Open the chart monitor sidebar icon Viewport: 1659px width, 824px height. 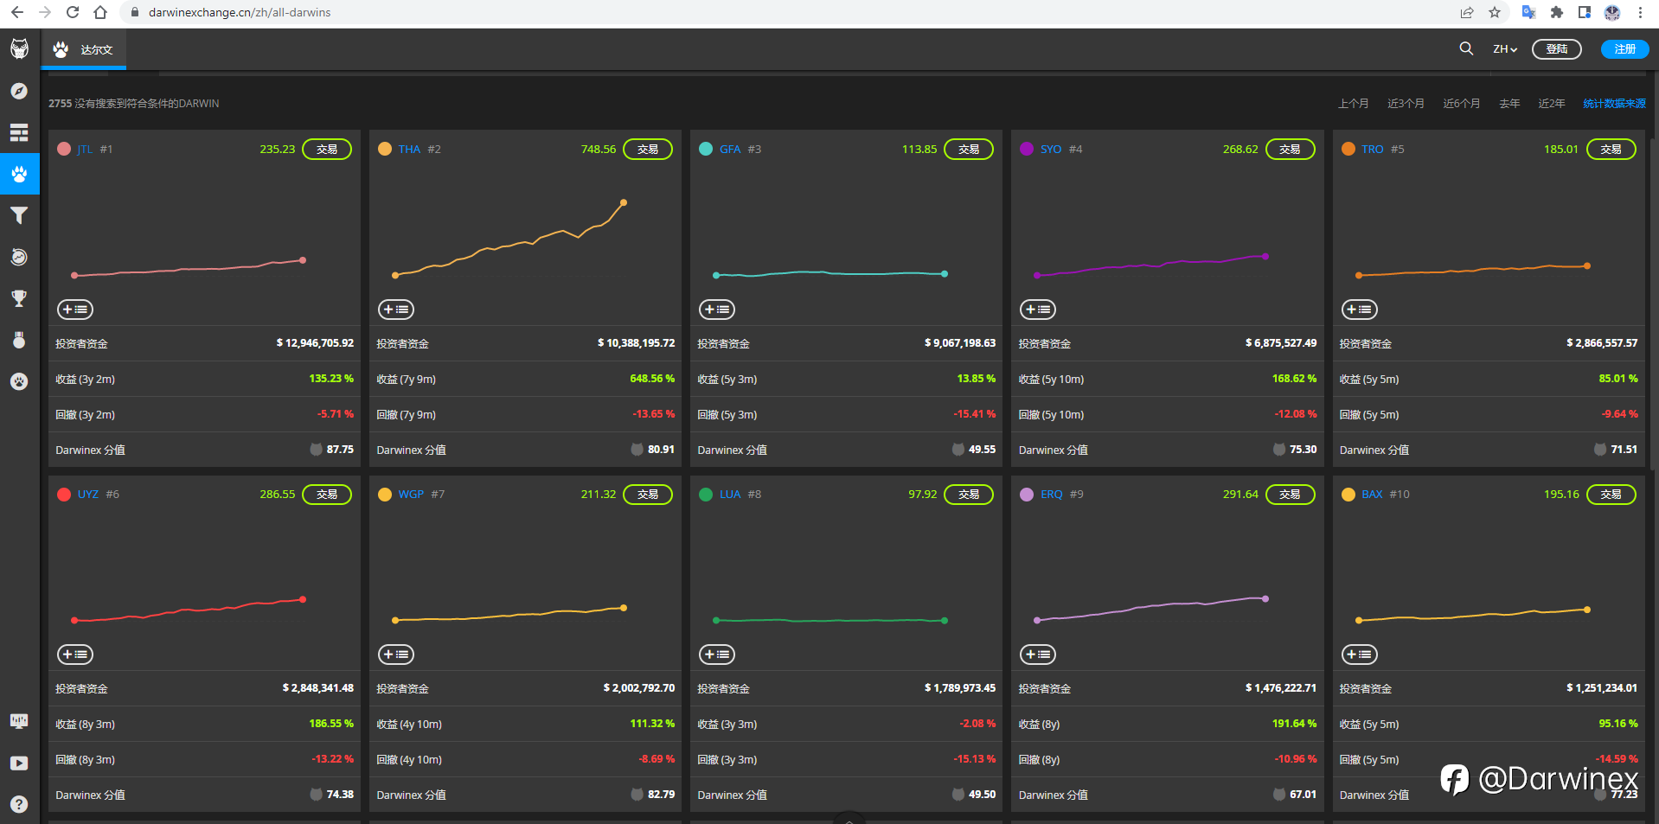[19, 721]
